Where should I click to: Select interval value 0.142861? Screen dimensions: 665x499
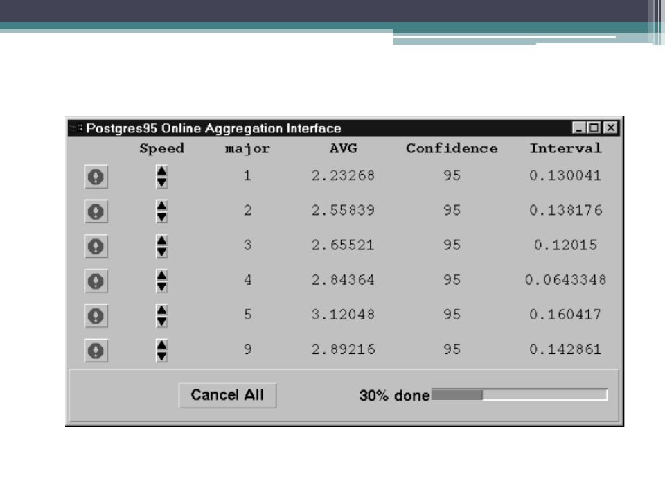[x=565, y=349]
